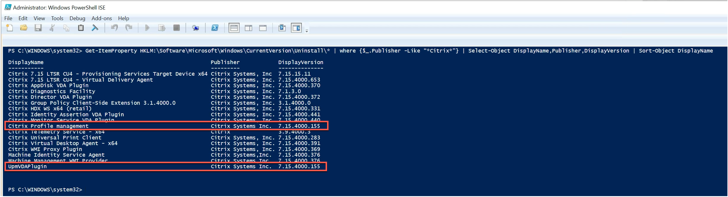
Task: Open the Edit menu
Action: [x=23, y=18]
